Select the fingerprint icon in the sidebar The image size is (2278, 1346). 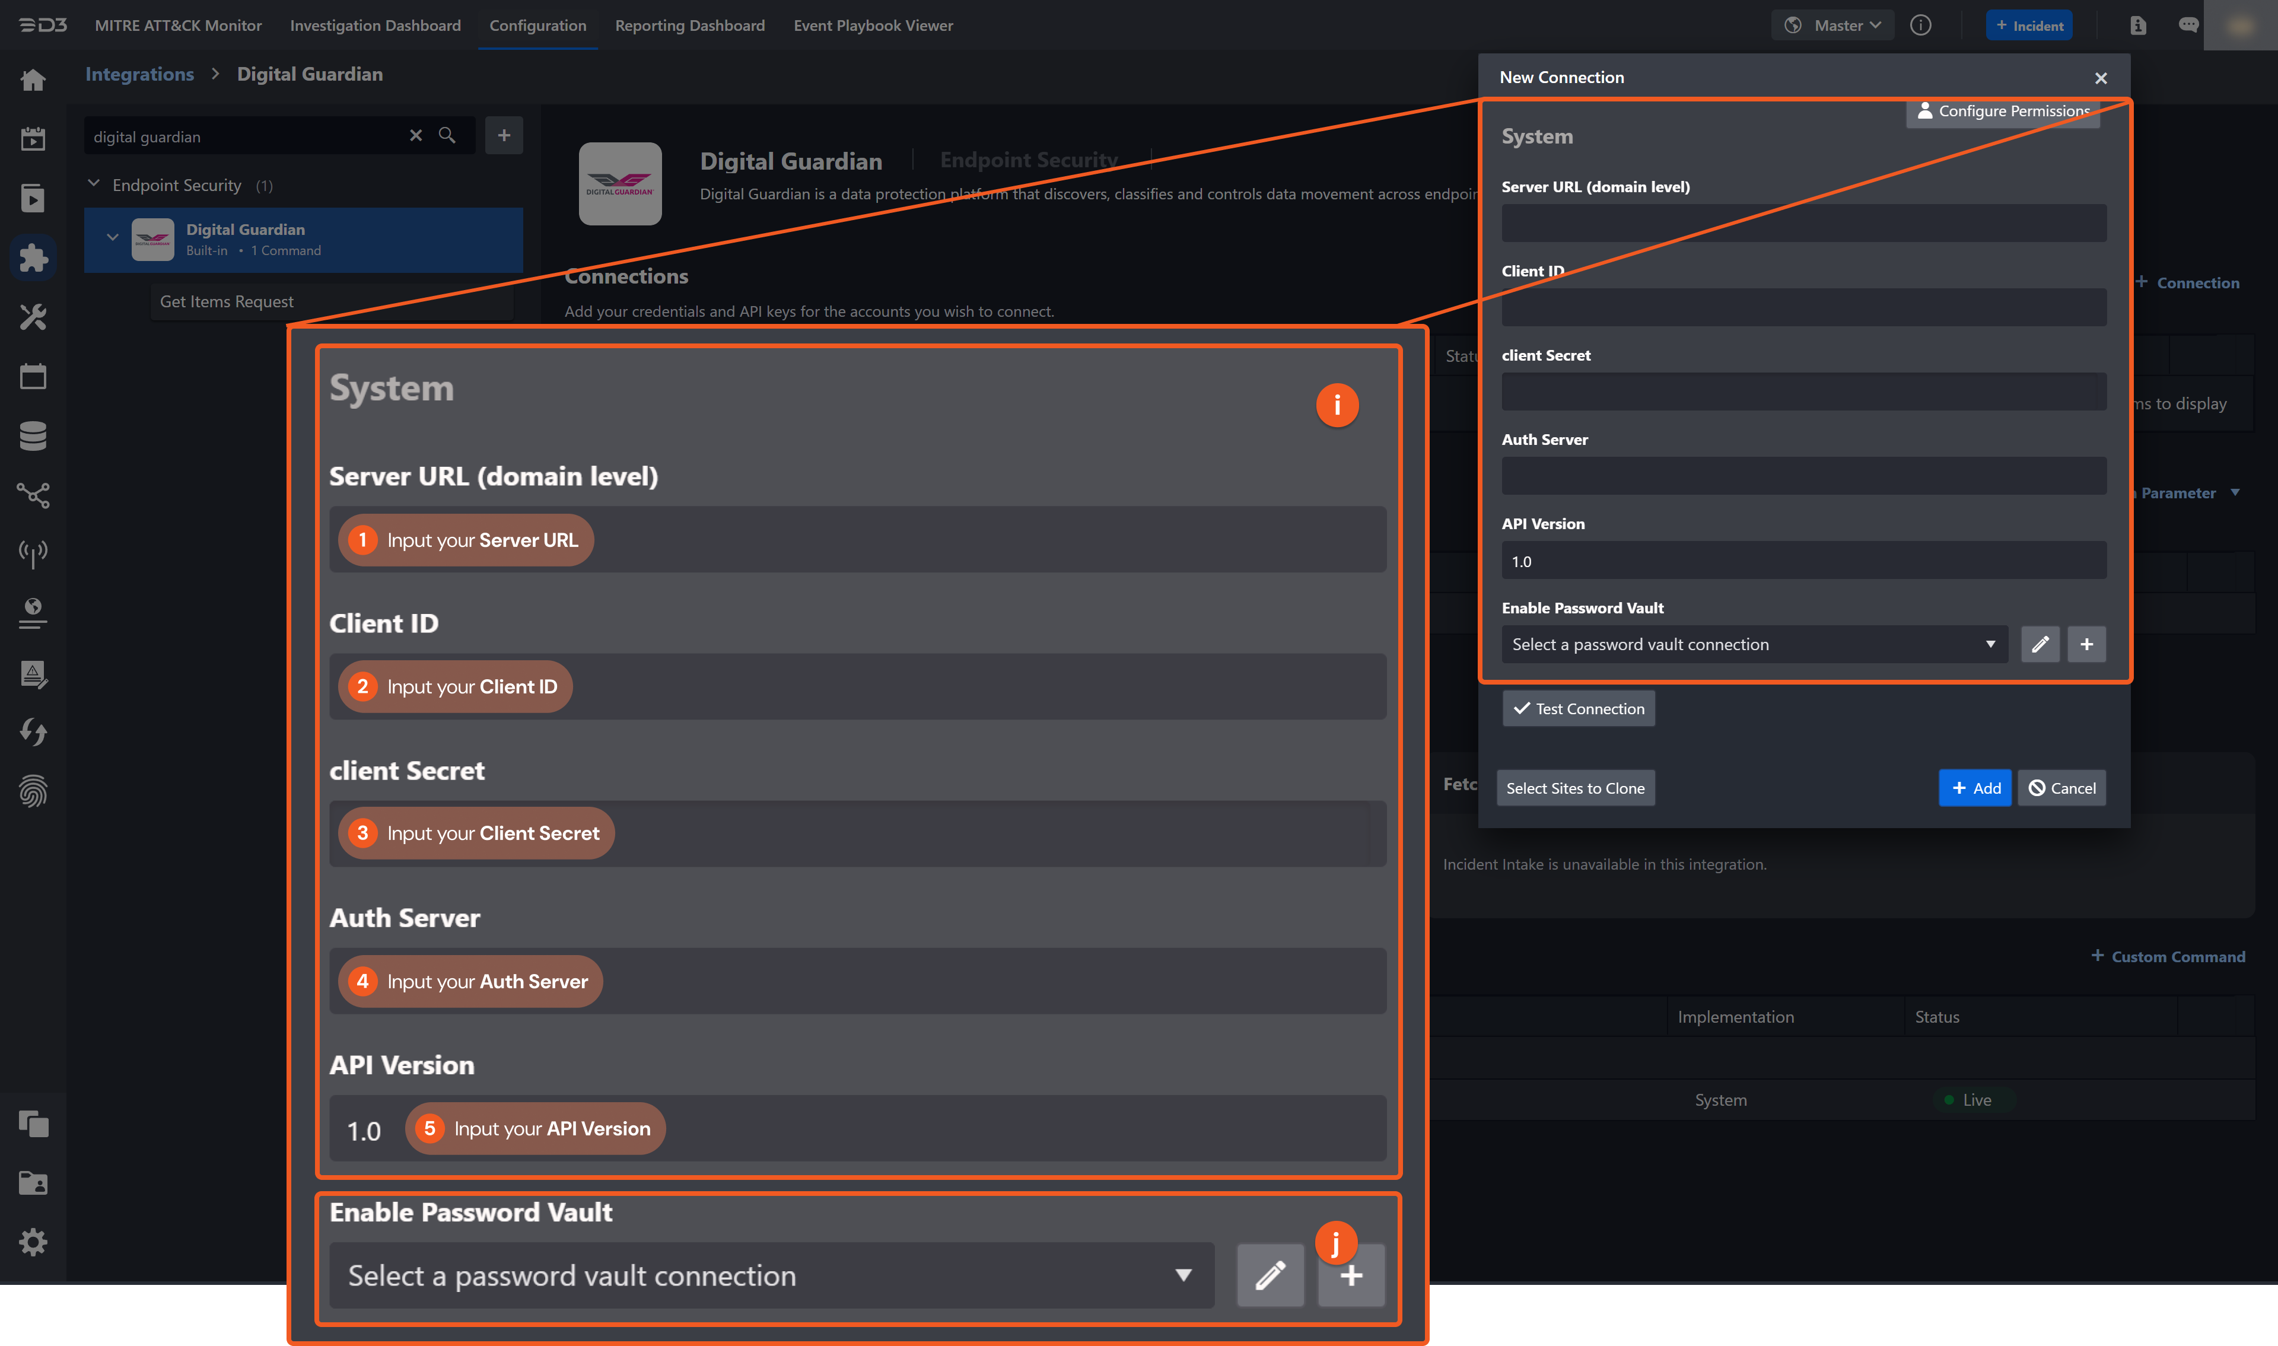34,793
